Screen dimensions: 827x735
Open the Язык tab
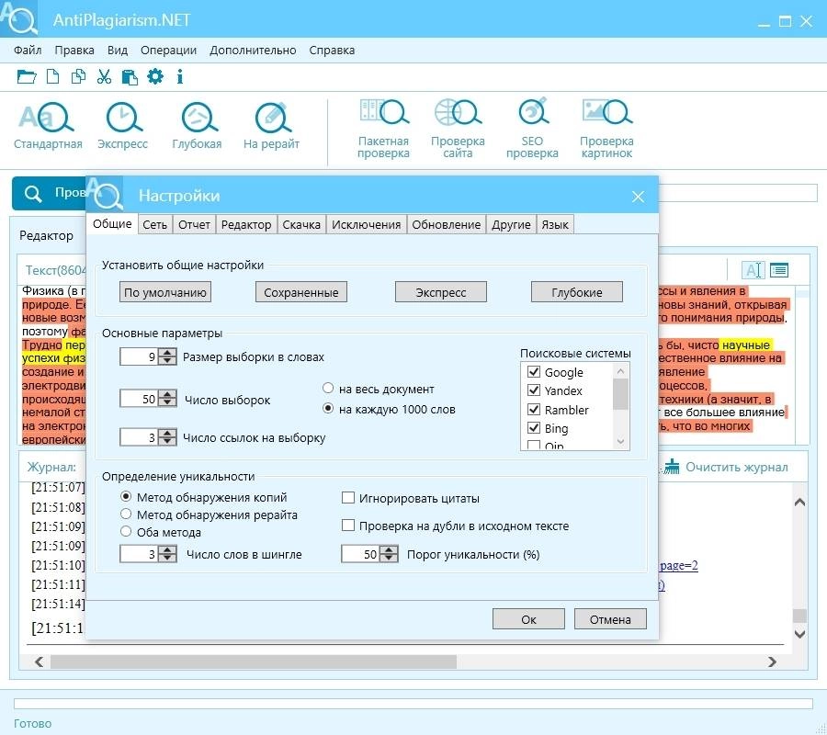click(555, 224)
